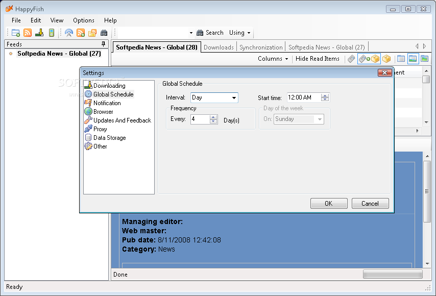Increase Start time with up spinner

click(325, 95)
